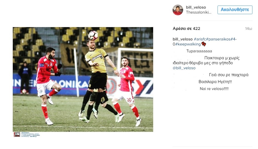Open the bill_veloso username in header
This screenshot has height=149, width=258.
point(196,7)
